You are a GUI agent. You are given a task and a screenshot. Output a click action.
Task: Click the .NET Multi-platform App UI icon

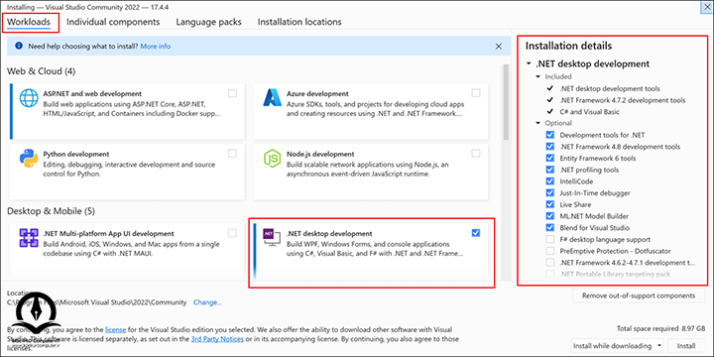click(28, 238)
